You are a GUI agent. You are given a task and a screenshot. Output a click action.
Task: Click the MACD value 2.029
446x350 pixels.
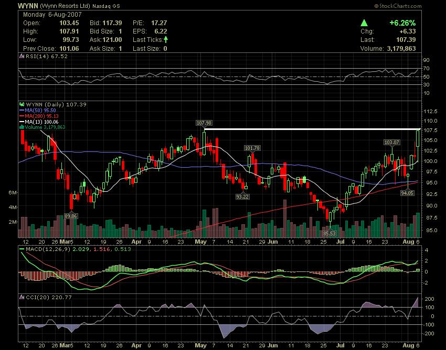pos(81,249)
